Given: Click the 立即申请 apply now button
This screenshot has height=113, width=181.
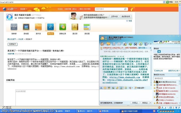Looking at the screenshot, I should click(114, 16).
